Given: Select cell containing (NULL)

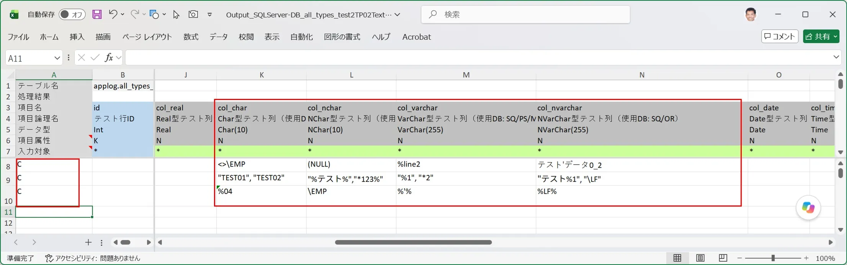Looking at the screenshot, I should tap(351, 165).
